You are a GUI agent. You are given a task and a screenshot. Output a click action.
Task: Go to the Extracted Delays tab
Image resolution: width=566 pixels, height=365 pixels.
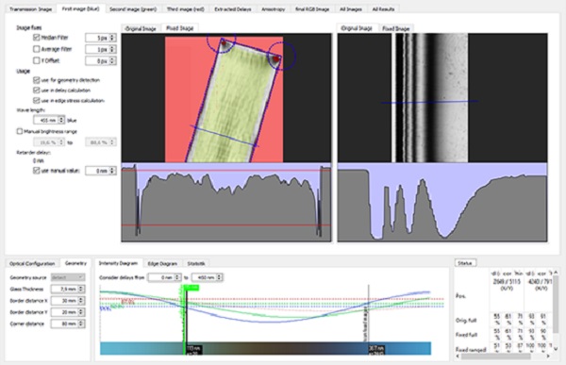pos(233,9)
